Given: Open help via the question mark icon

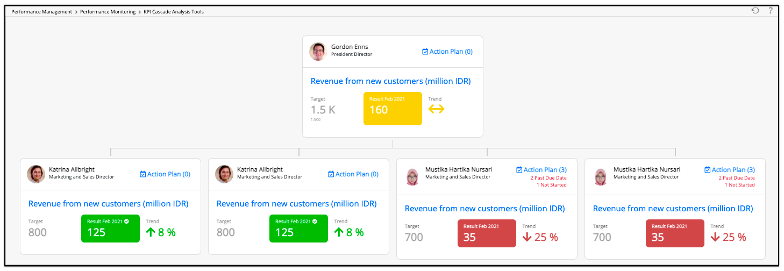Looking at the screenshot, I should pos(771,10).
